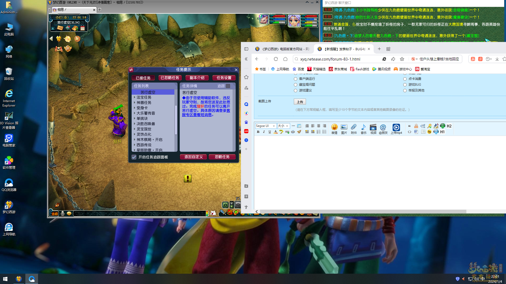The height and width of the screenshot is (284, 506).
Task: Click 添加自定义 button in task window
Action: click(x=194, y=157)
